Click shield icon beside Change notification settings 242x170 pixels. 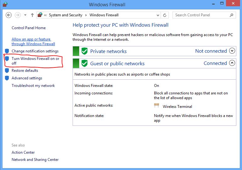pyautogui.click(x=7, y=51)
